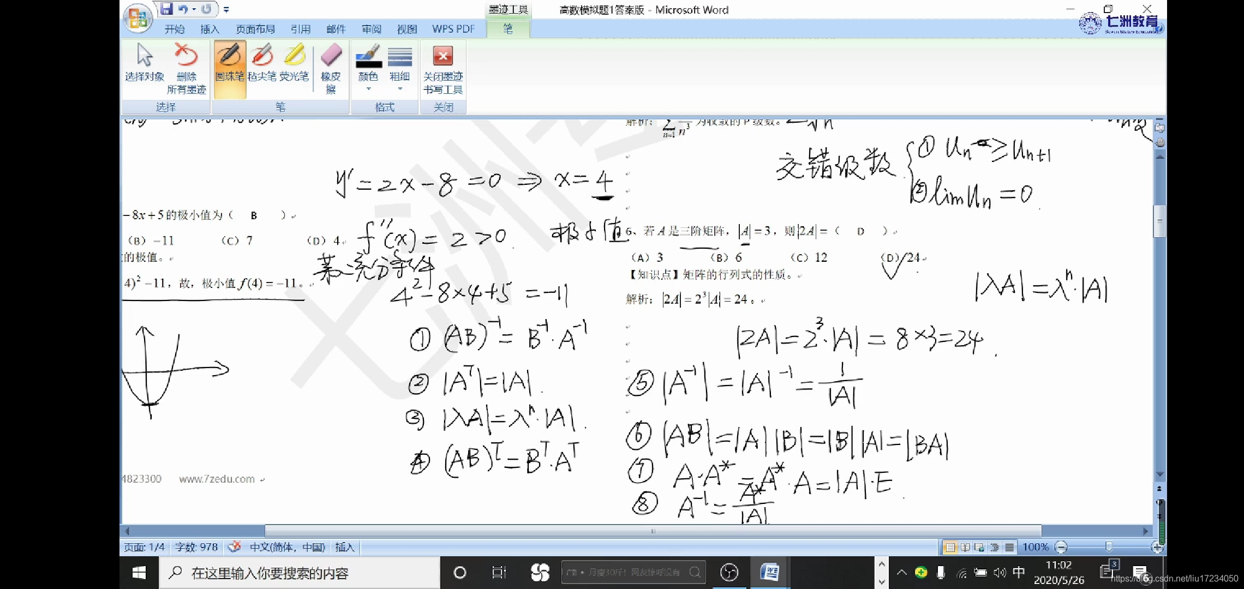Switch to web layout view in status bar
The image size is (1244, 589).
click(979, 547)
